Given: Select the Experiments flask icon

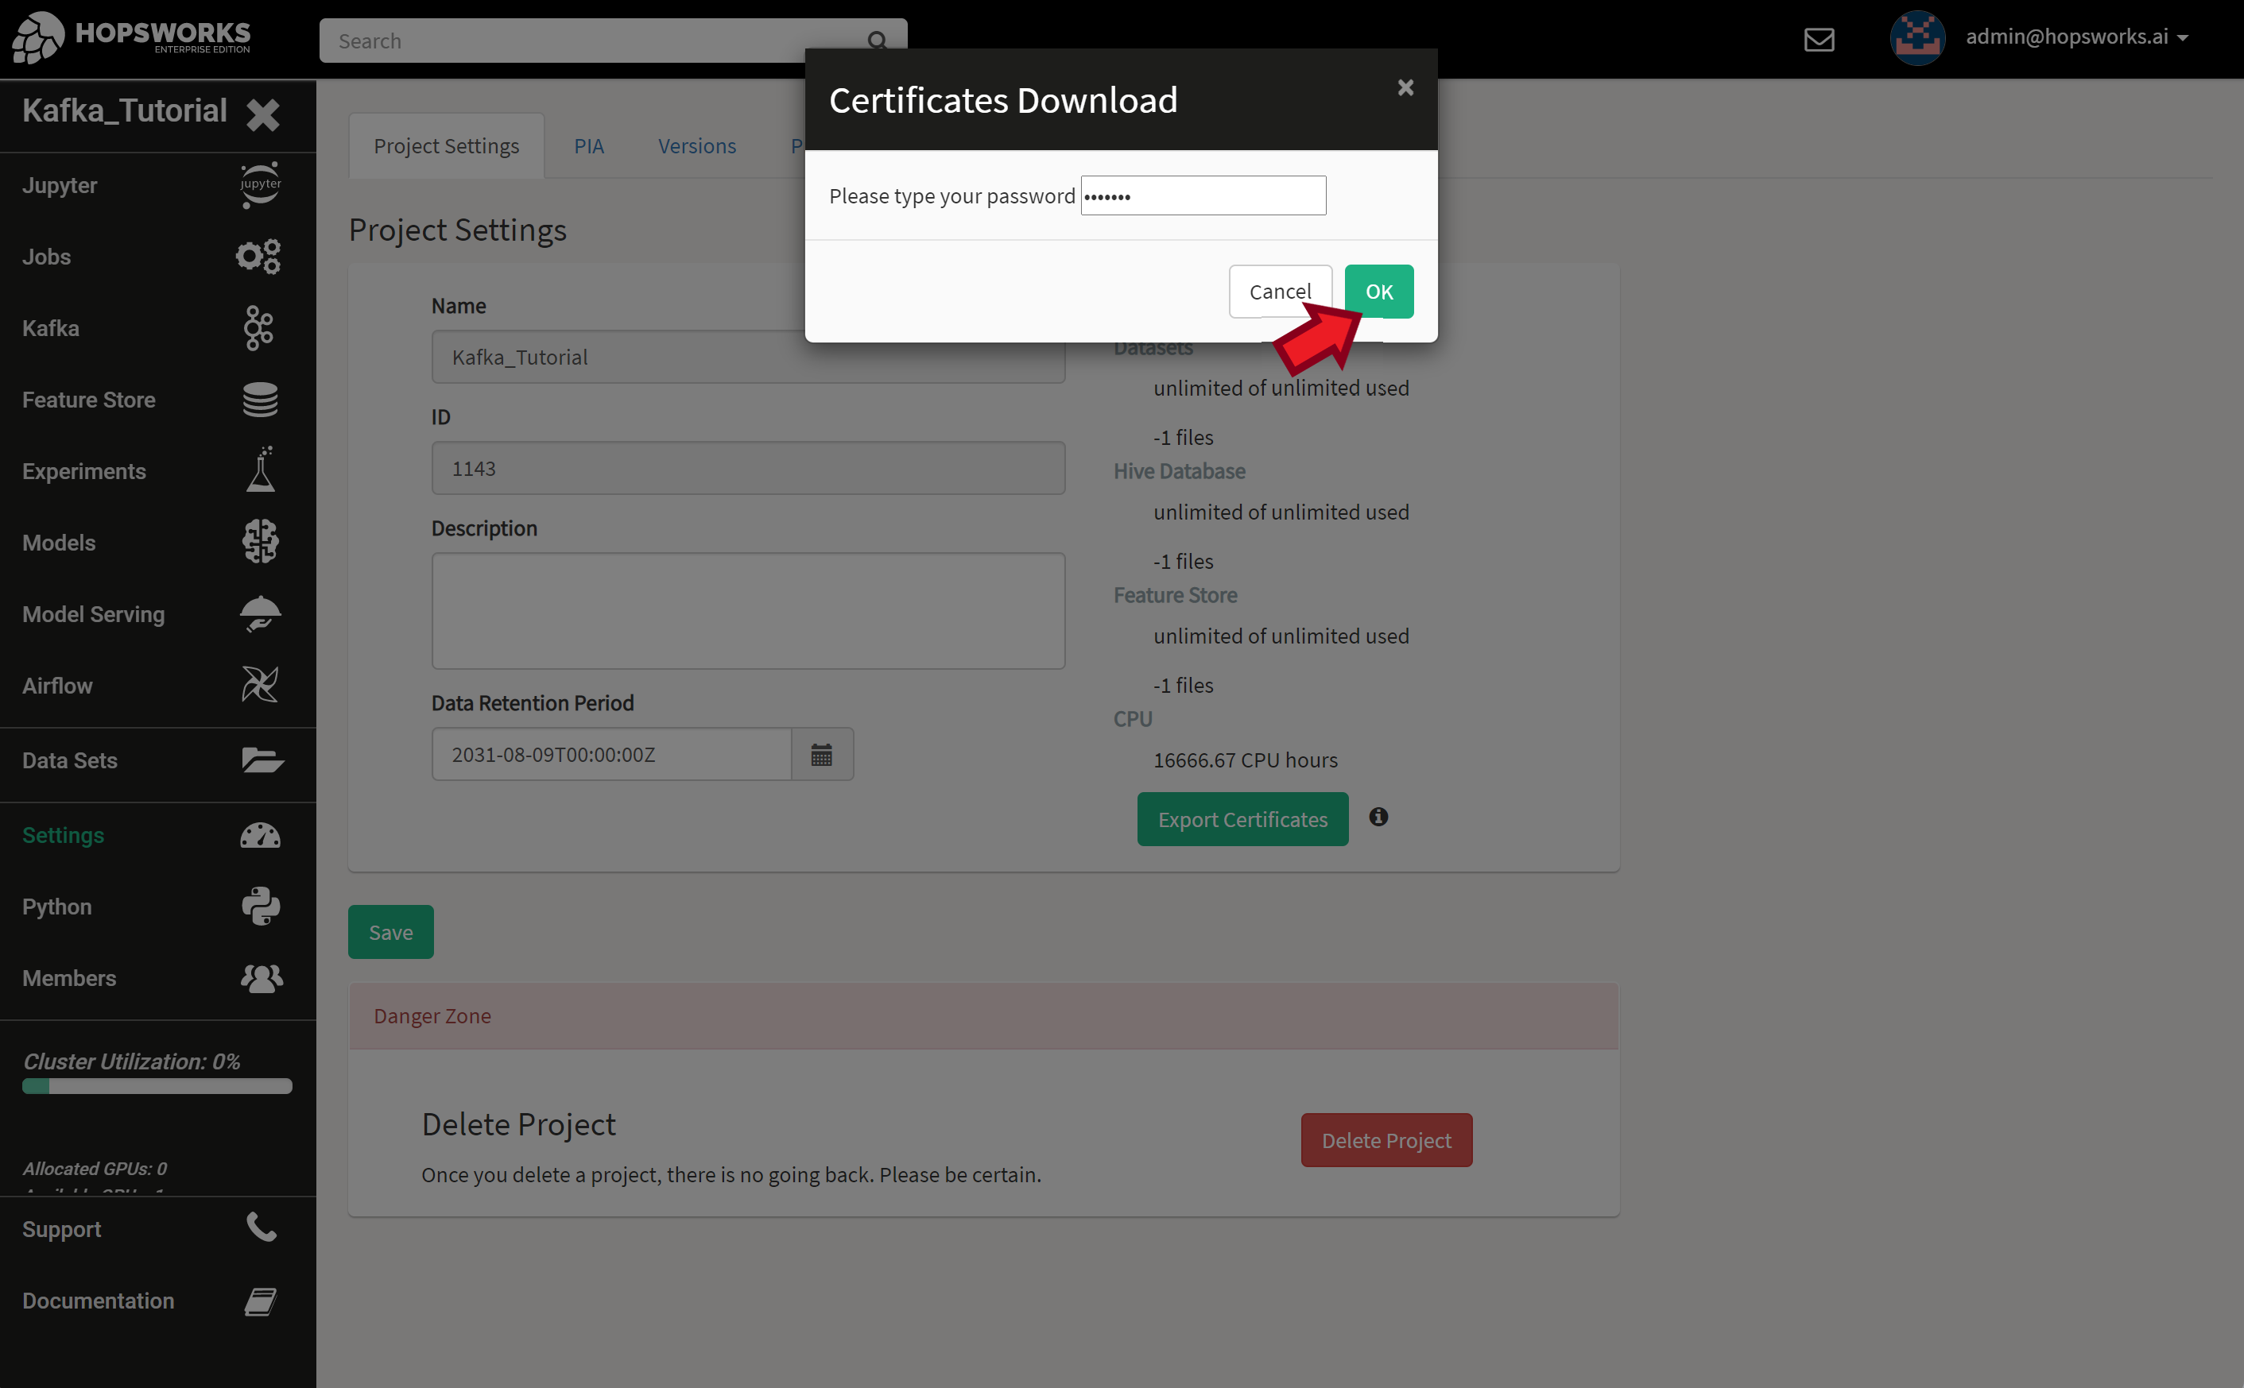Looking at the screenshot, I should tap(260, 470).
